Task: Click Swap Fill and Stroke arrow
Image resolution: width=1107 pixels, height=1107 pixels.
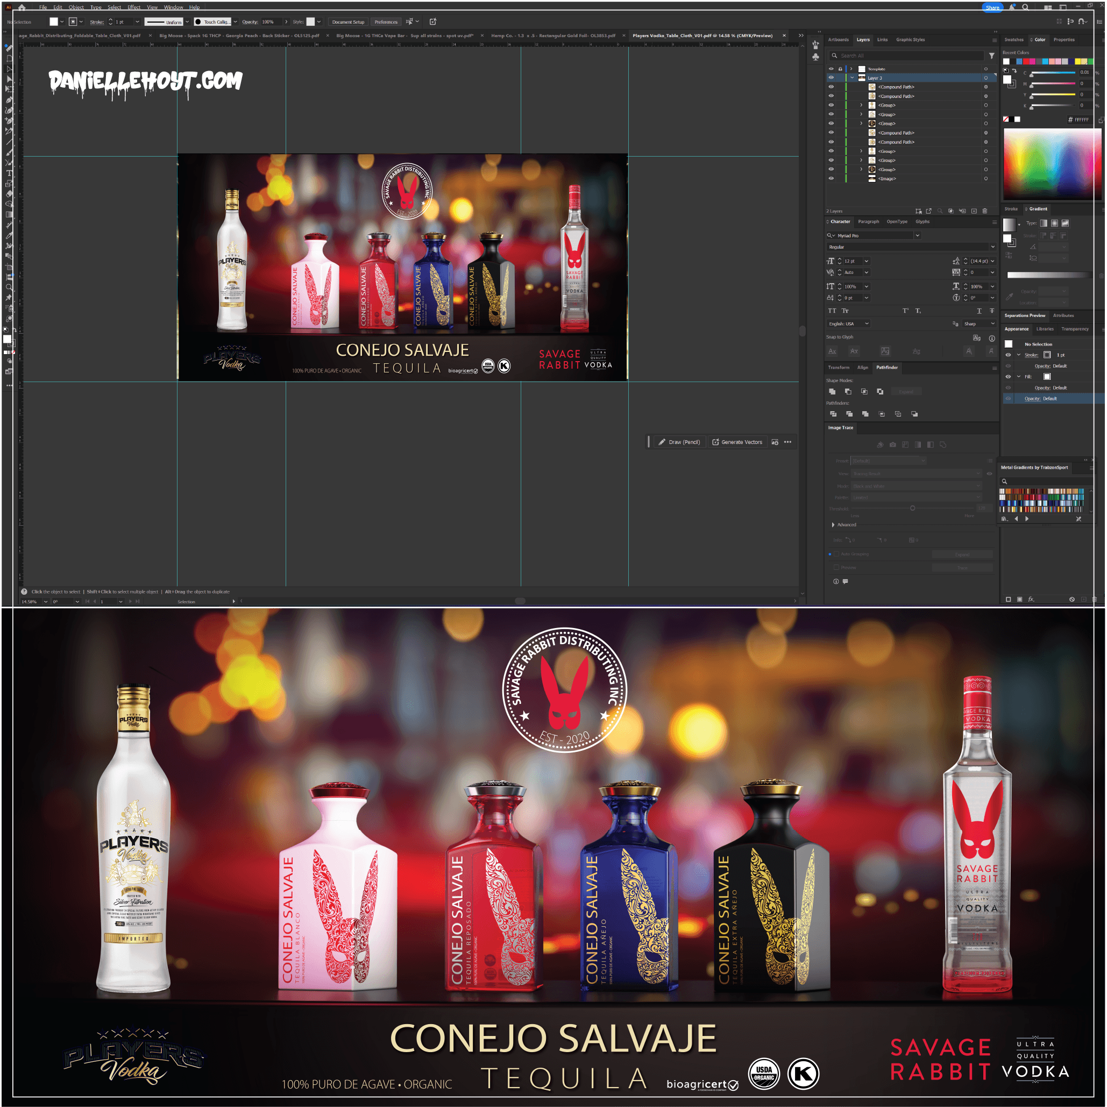Action: pos(1014,71)
